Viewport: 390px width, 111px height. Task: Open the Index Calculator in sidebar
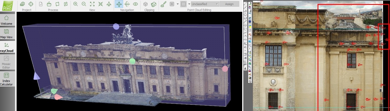[6, 79]
